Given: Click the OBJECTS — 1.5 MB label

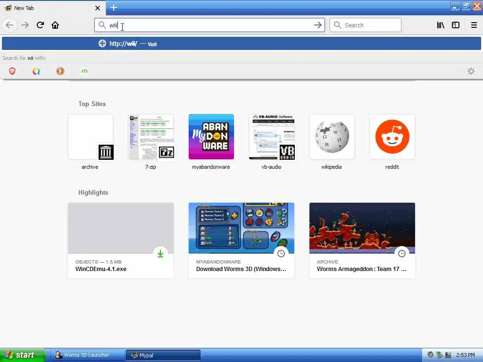Looking at the screenshot, I should pyautogui.click(x=99, y=262).
